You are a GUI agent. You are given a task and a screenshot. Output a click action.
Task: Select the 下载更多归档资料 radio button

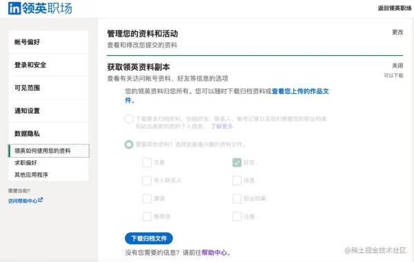(x=129, y=119)
